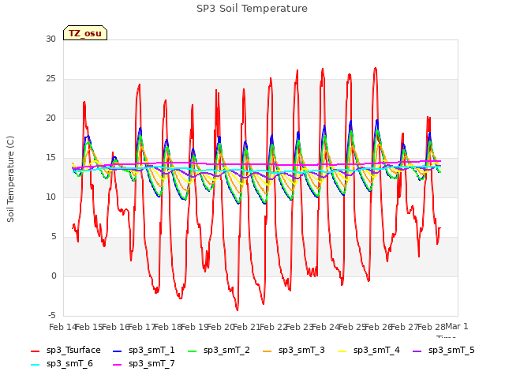Toggle sp3_smT_5 legend entry
This screenshot has height=379, width=505.
pos(443,351)
